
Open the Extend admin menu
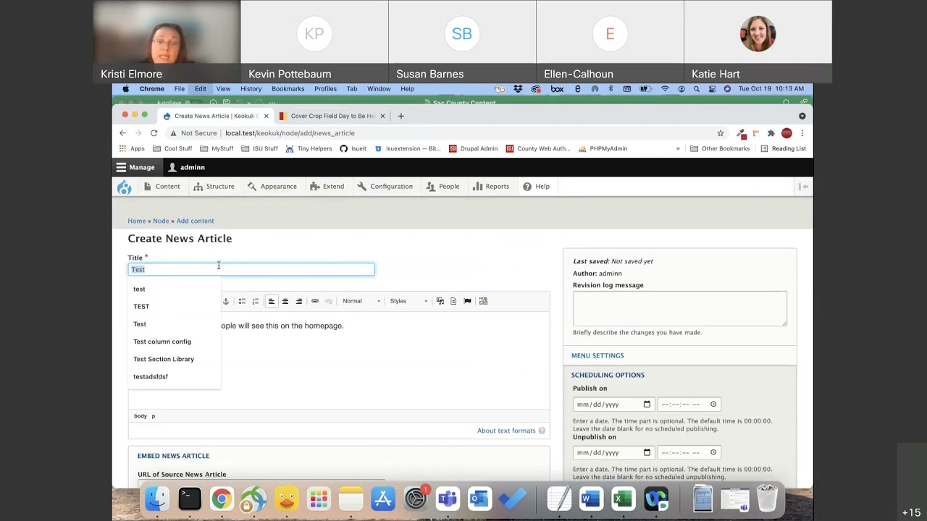[327, 187]
